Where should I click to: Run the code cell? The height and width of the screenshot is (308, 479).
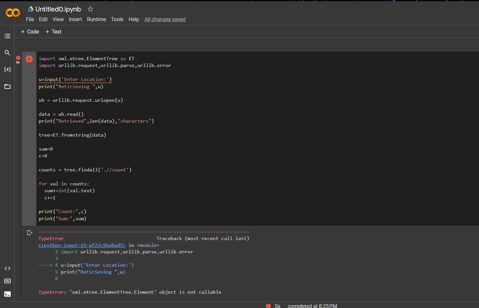(x=29, y=59)
